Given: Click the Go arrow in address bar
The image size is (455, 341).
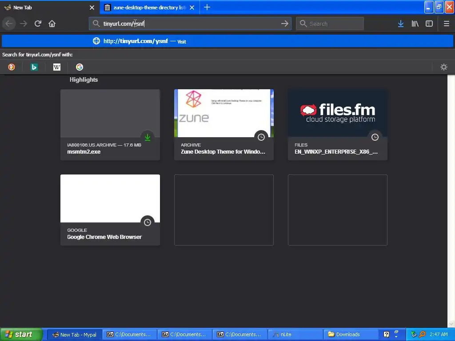Looking at the screenshot, I should click(285, 24).
